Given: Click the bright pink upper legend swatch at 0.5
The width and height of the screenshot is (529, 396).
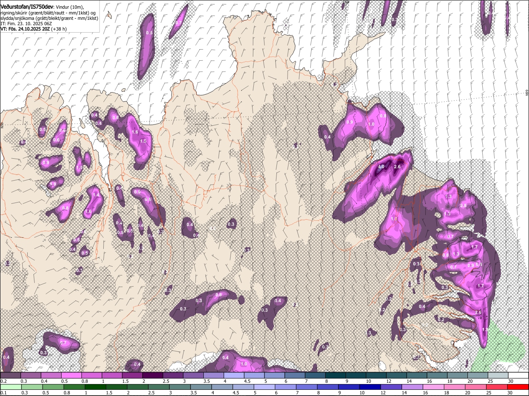Looking at the screenshot, I should (x=71, y=375).
